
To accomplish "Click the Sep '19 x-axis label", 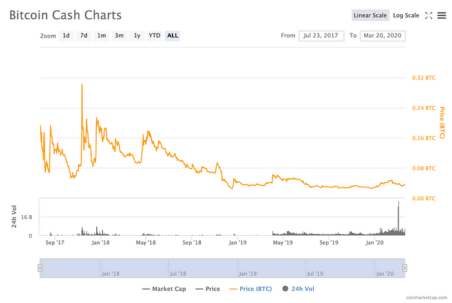I will (x=329, y=243).
